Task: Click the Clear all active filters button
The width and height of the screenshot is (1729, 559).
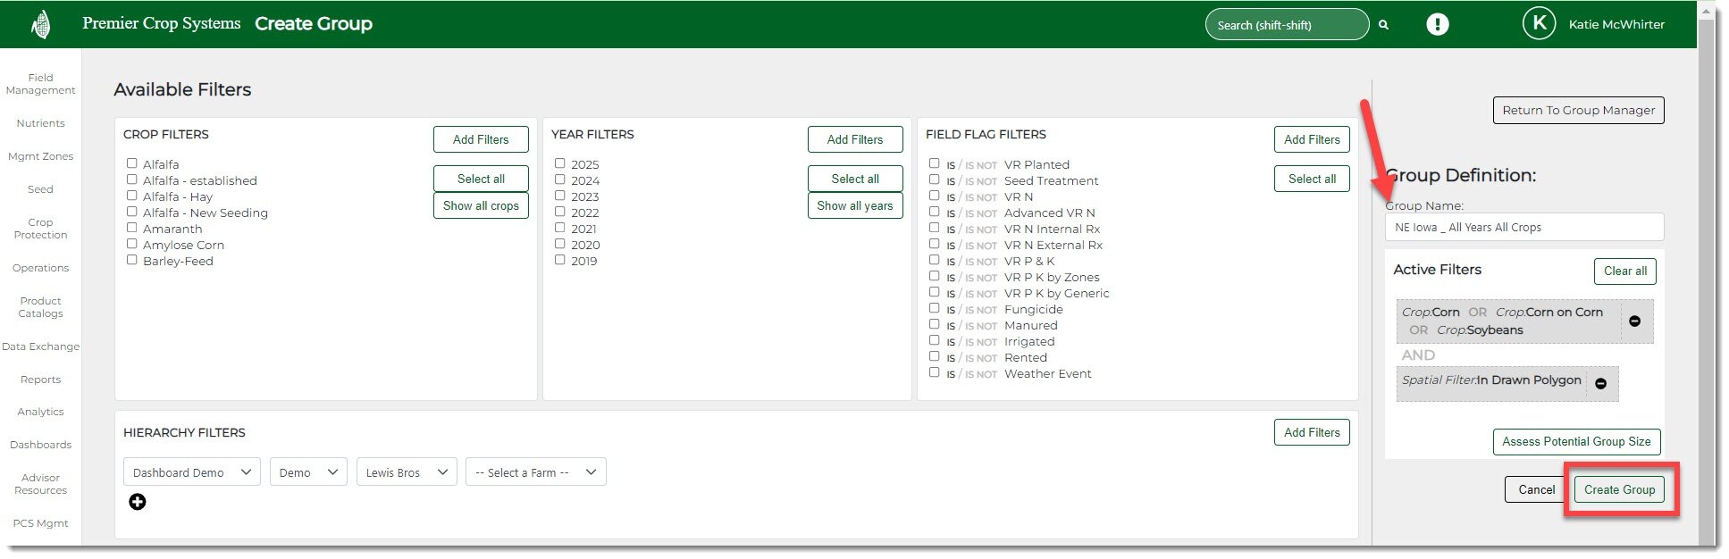Action: 1624,271
